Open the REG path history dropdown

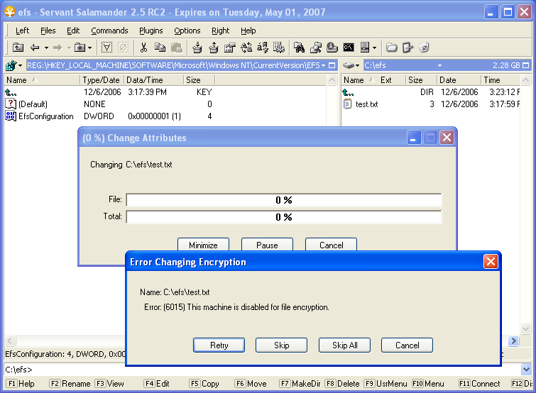click(324, 65)
